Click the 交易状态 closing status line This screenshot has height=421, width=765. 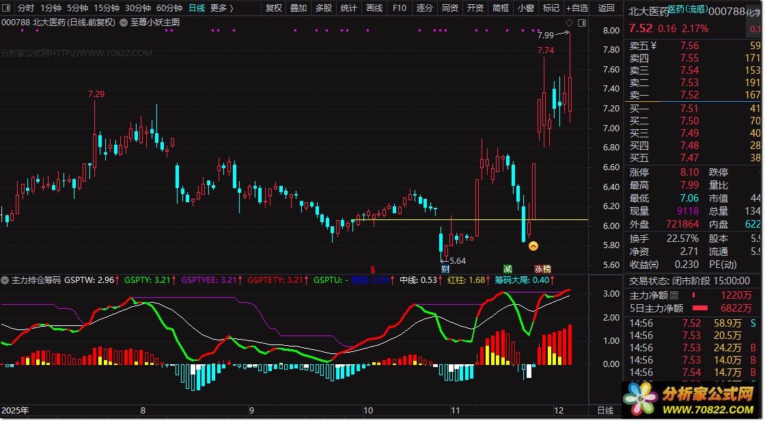click(x=689, y=282)
